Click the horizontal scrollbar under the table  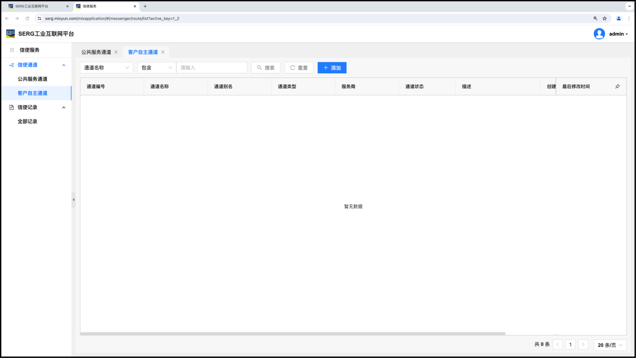pyautogui.click(x=293, y=333)
